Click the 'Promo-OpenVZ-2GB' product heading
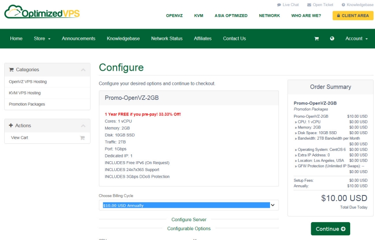Image resolution: width=375 pixels, height=240 pixels. pyautogui.click(x=132, y=98)
